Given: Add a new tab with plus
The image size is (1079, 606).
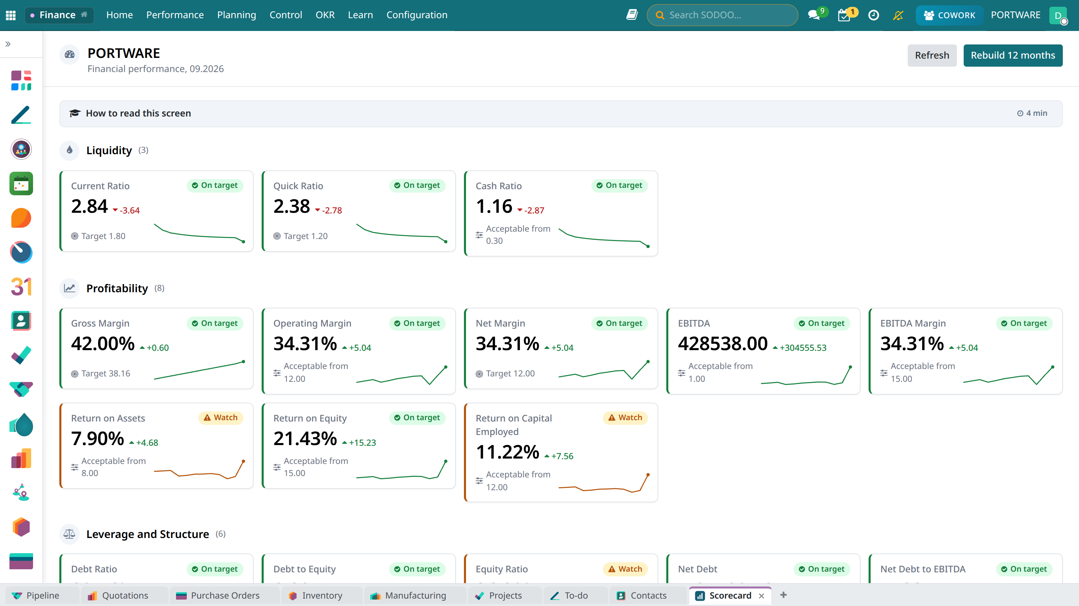Looking at the screenshot, I should [783, 595].
